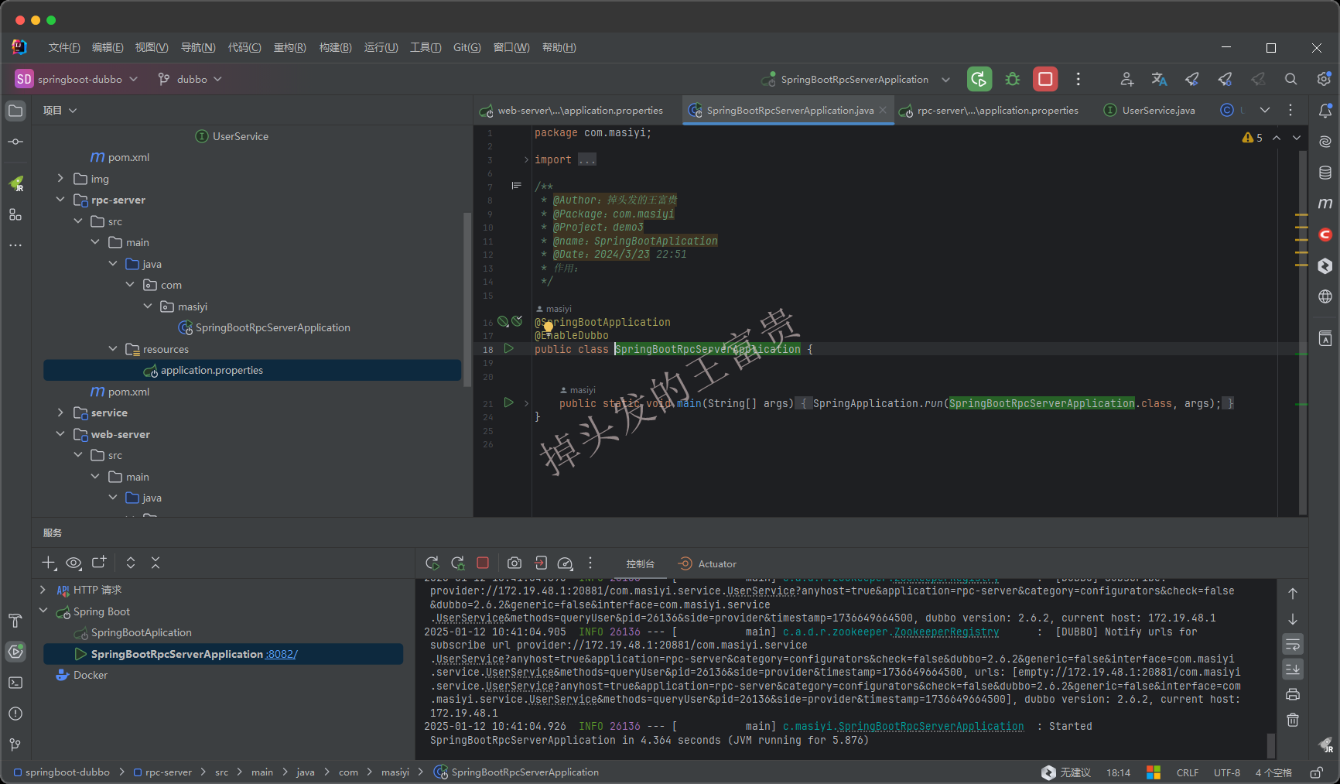
Task: Print console output with printer icon
Action: click(1293, 694)
